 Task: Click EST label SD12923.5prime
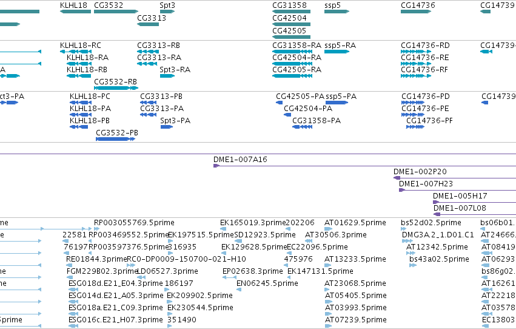coord(265,235)
